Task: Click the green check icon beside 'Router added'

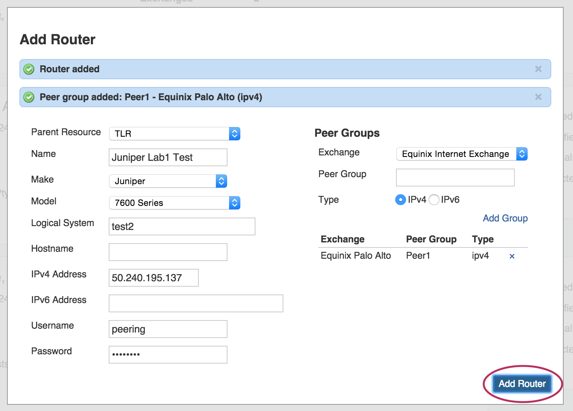Action: pos(29,69)
